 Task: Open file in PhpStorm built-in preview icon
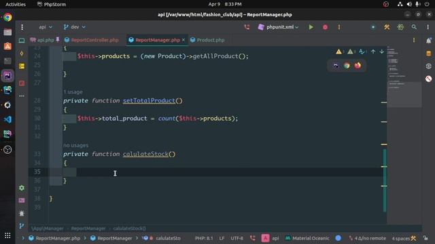[336, 66]
